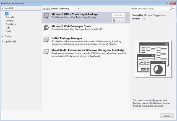The width and height of the screenshot is (177, 121).
Task: Click the Updates (1) label text
Action: [x=10, y=41]
